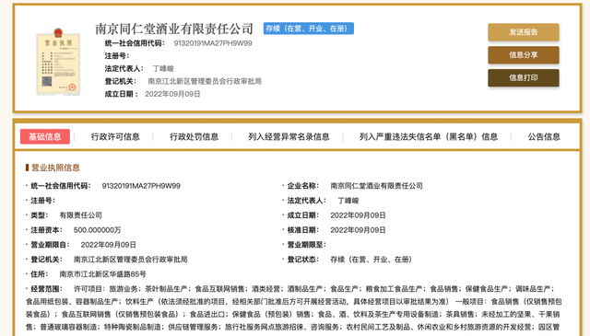Viewport: 590px width, 336px height.
Task: Open 列入严重违法失信名单（黑名单）信息 tab
Action: [428, 137]
